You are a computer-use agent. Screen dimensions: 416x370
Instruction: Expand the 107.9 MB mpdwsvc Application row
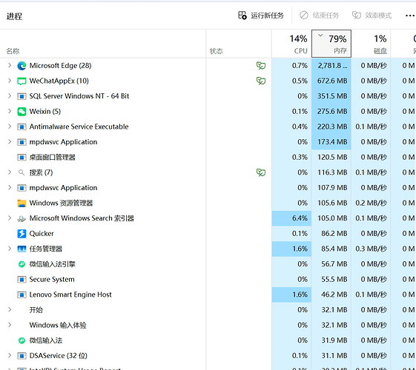click(x=10, y=187)
